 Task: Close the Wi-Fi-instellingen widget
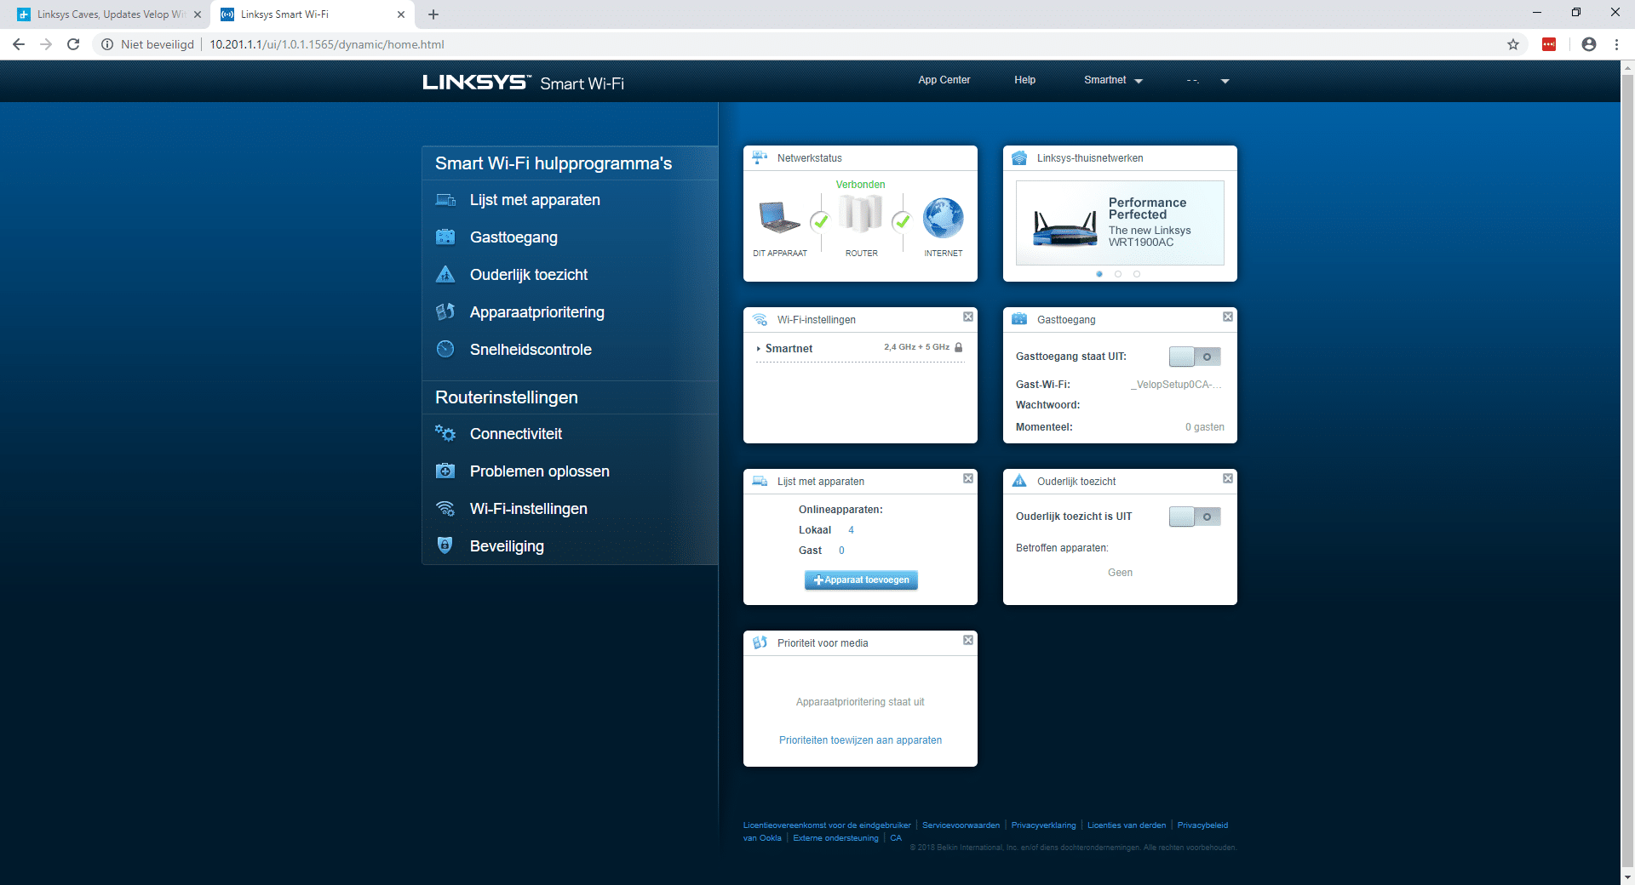point(968,317)
